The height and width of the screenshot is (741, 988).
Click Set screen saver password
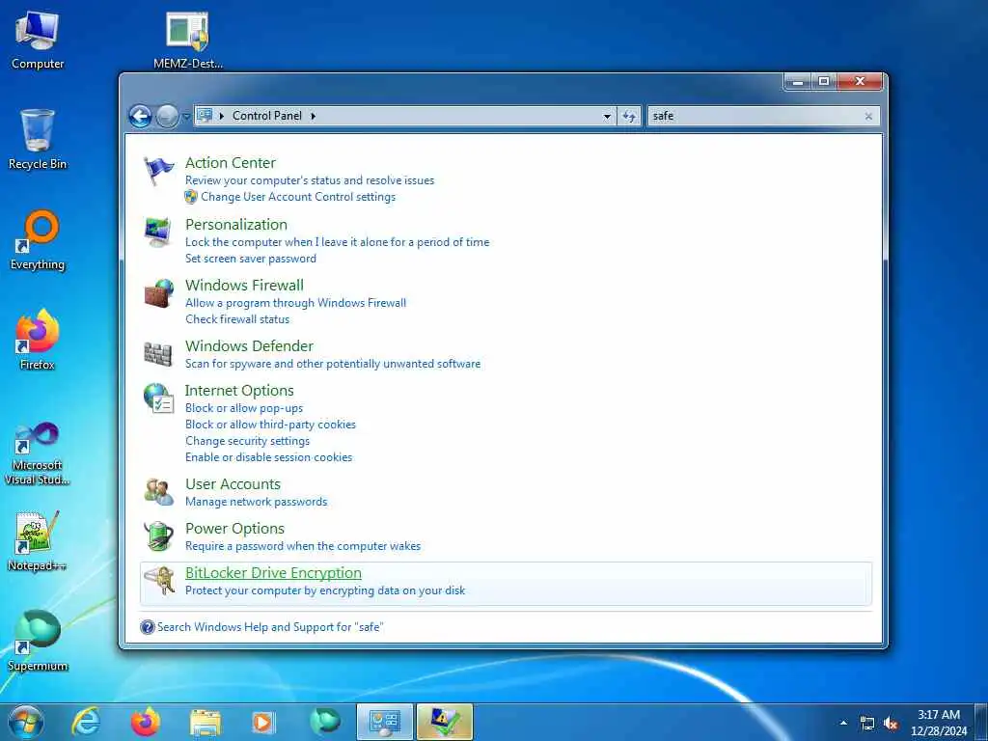click(251, 259)
